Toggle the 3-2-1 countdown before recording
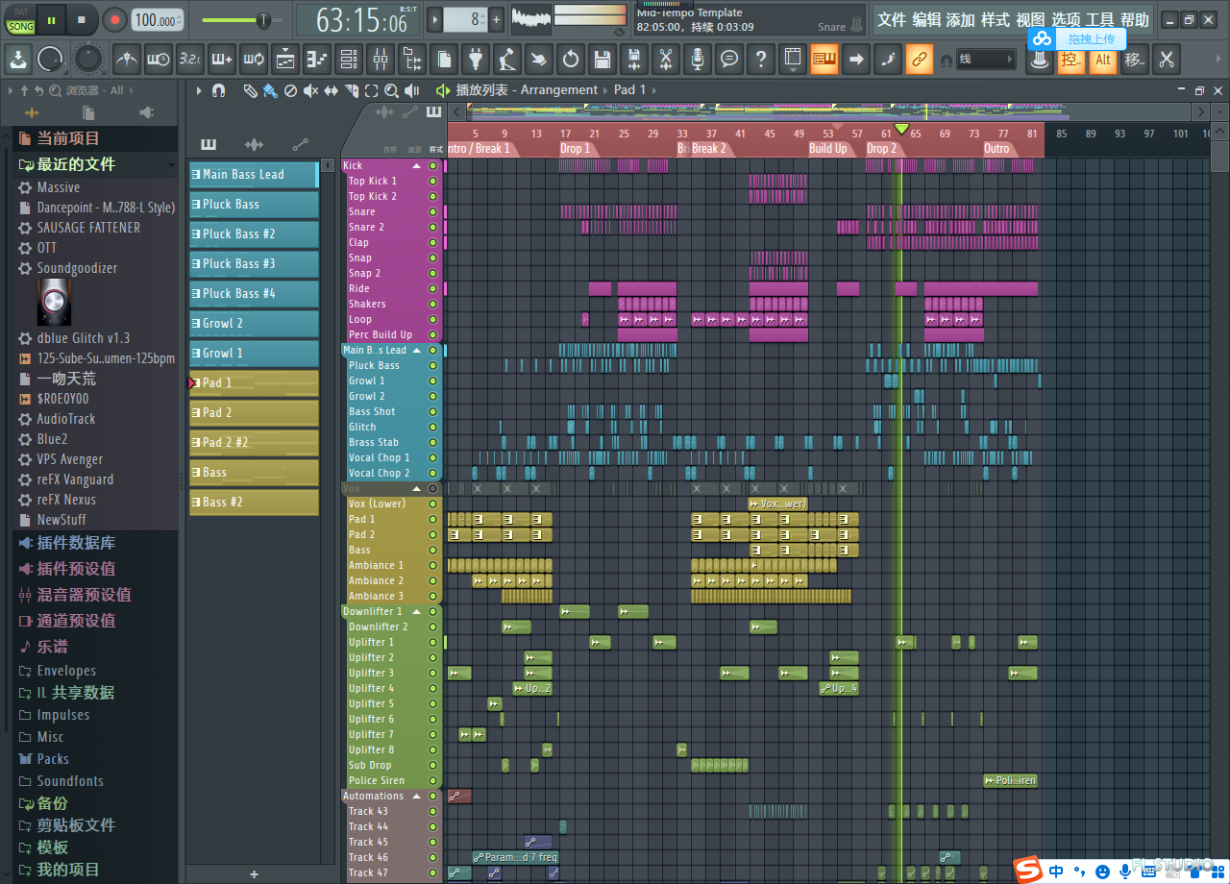 [x=190, y=60]
